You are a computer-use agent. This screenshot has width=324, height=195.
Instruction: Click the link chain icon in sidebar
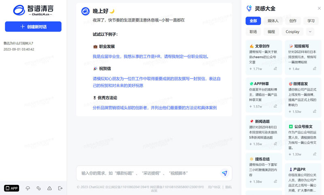pos(39,188)
